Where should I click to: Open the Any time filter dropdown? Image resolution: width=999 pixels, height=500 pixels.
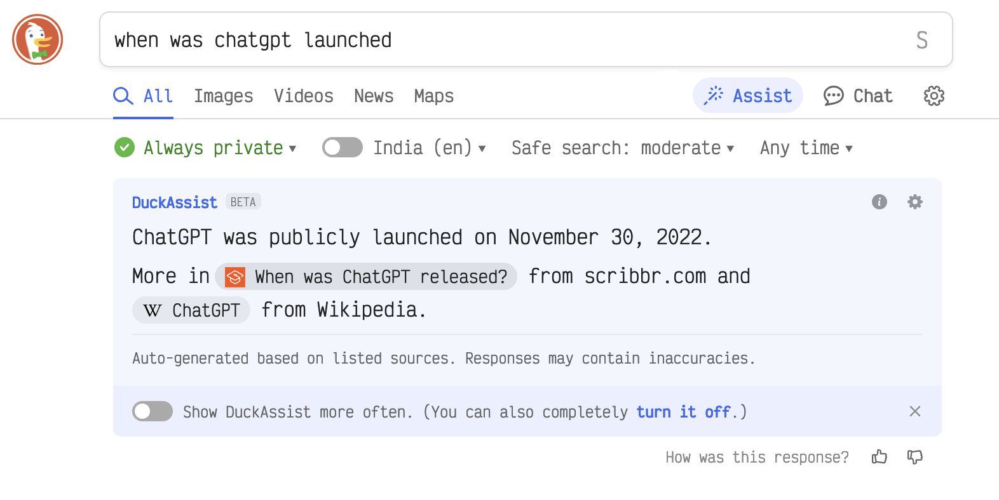pyautogui.click(x=806, y=148)
